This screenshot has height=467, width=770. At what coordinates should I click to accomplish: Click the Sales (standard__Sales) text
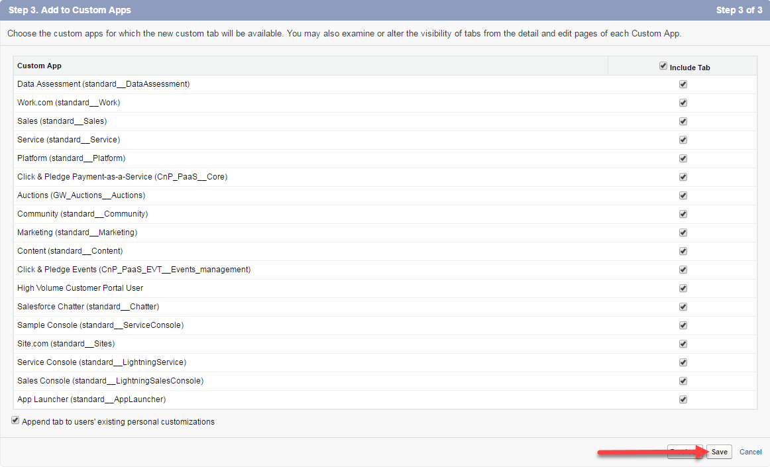tap(62, 121)
